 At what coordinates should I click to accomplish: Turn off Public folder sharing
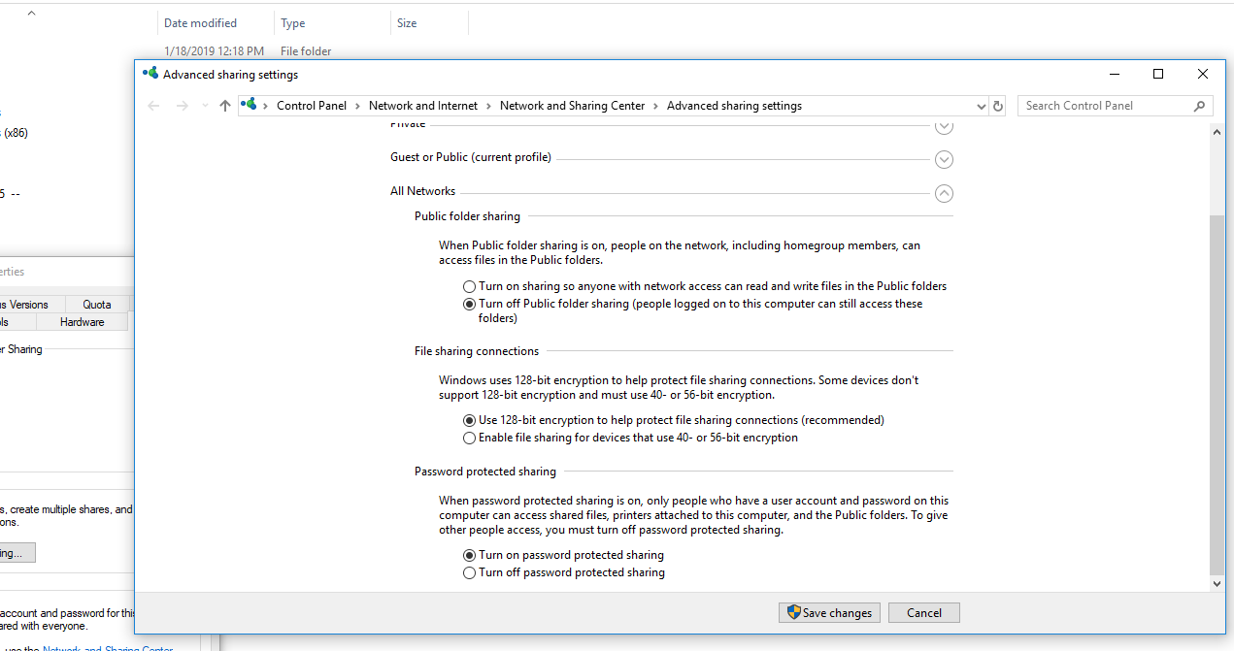(x=470, y=304)
